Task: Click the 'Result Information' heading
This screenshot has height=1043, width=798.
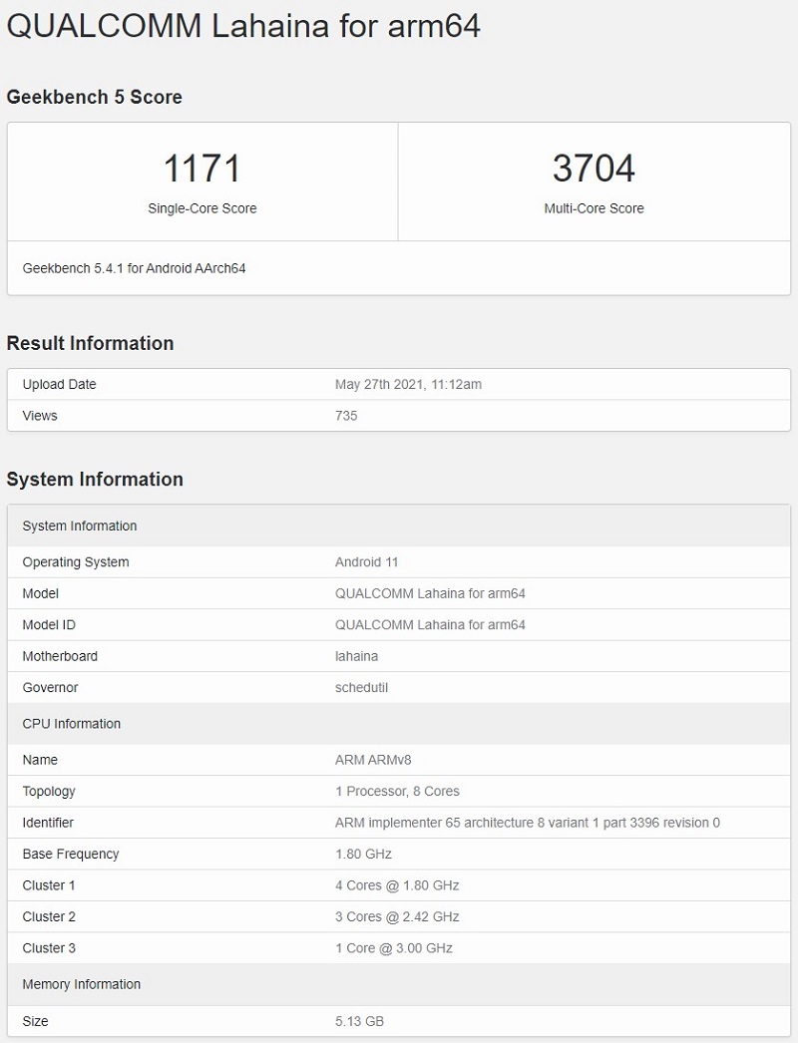Action: (90, 343)
